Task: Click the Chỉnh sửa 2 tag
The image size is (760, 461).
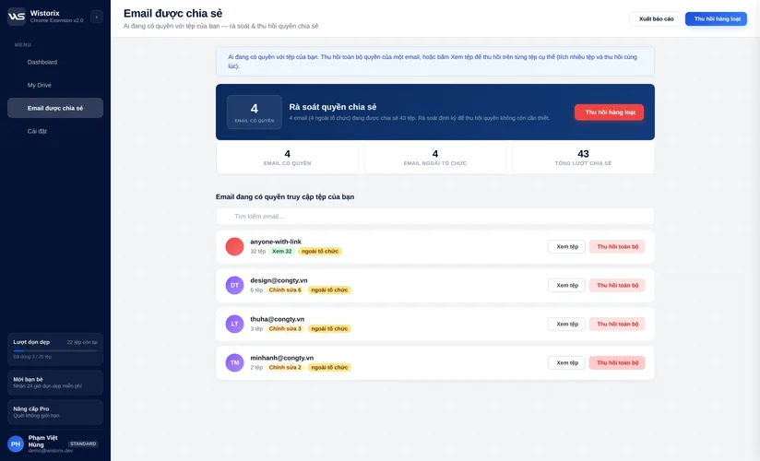Action: pyautogui.click(x=285, y=368)
